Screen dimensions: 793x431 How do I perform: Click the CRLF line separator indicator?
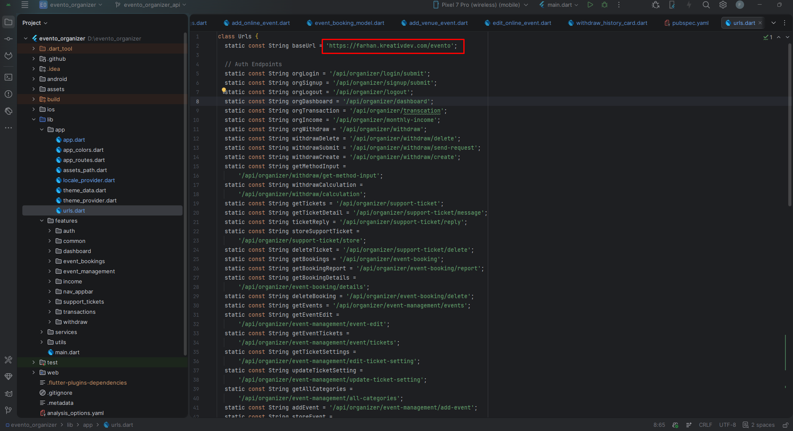coord(705,425)
